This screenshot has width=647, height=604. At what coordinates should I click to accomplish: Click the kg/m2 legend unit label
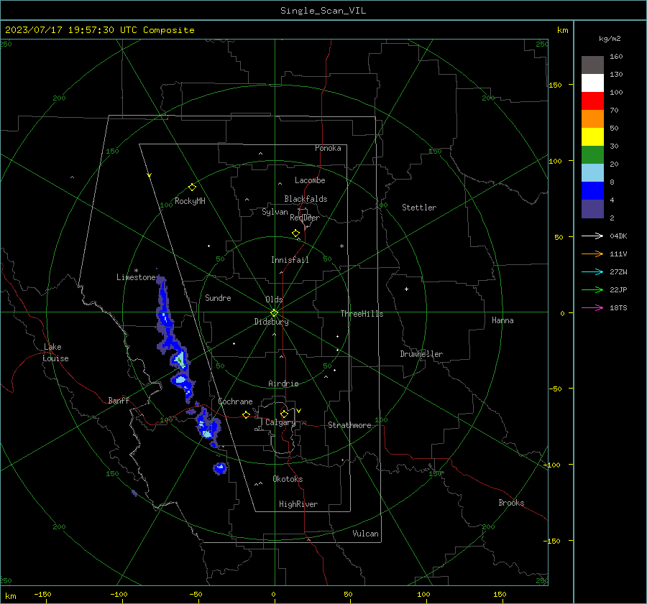tap(610, 39)
